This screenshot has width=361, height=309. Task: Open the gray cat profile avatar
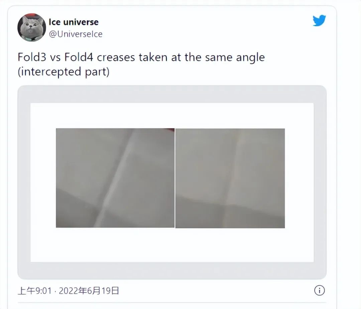[31, 27]
